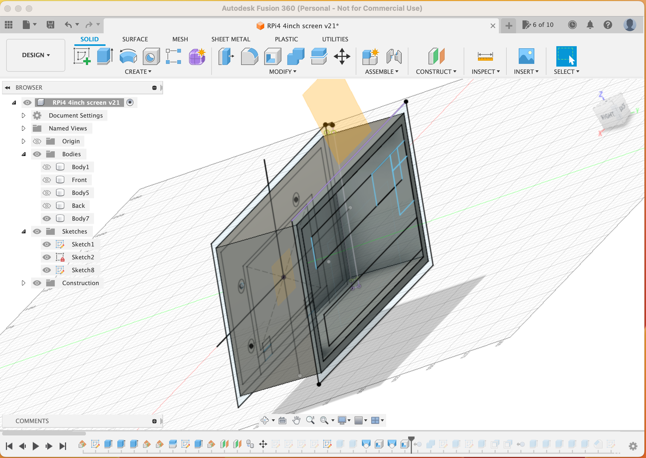
Task: Collapse the Bodies folder
Action: coord(23,154)
